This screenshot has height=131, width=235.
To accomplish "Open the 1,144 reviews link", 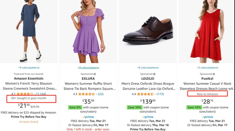I will [x=41, y=94].
